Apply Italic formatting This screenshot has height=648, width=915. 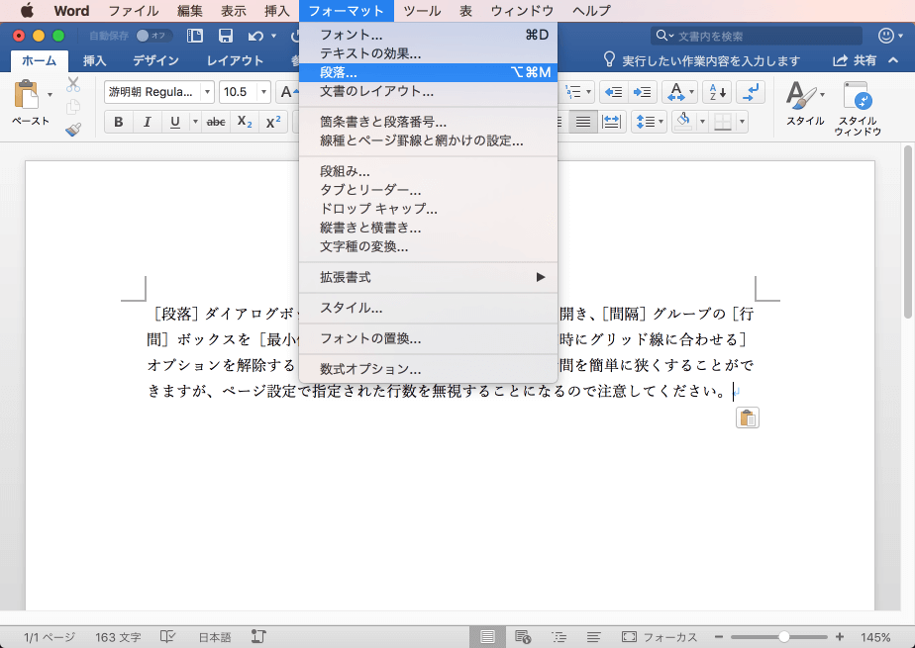(x=147, y=123)
